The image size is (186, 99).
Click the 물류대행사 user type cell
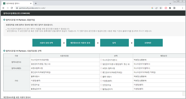65,76
